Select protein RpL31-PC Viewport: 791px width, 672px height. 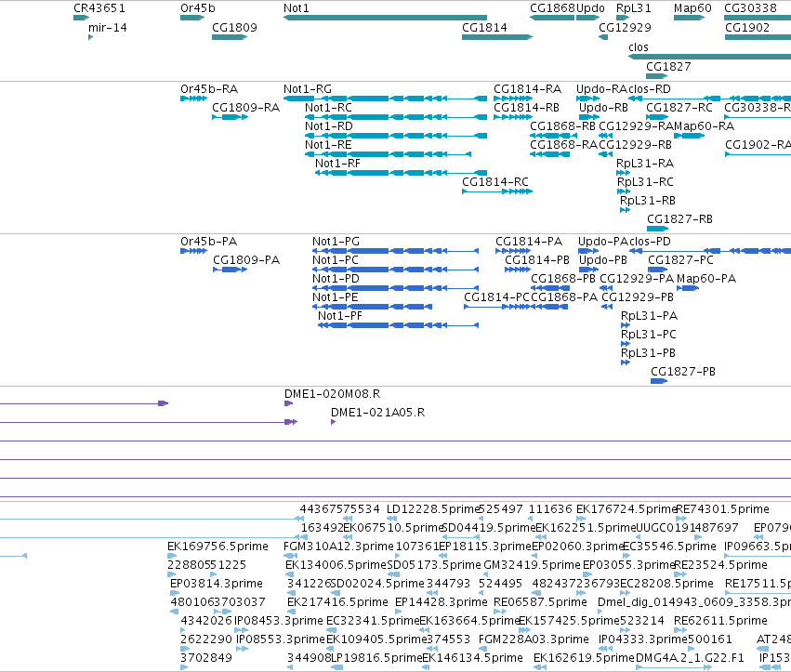pos(626,344)
